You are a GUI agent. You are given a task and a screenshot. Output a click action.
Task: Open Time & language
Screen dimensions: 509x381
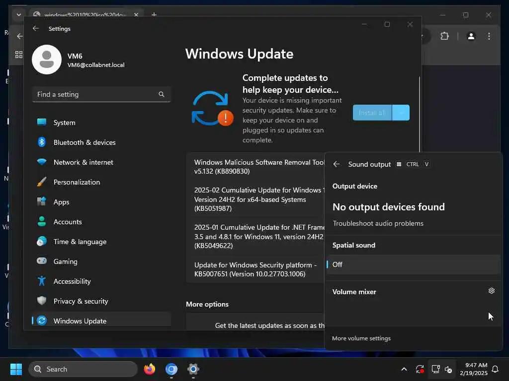coord(101,242)
